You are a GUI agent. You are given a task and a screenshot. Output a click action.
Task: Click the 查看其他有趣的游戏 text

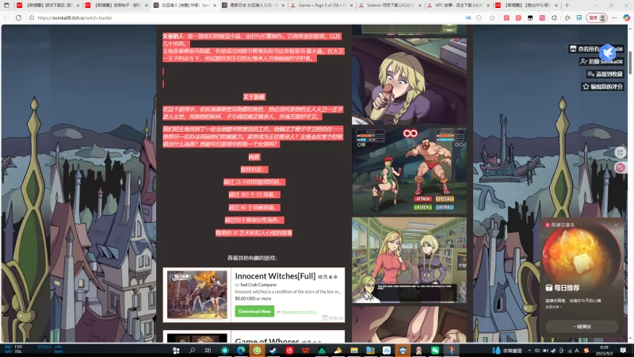(252, 258)
